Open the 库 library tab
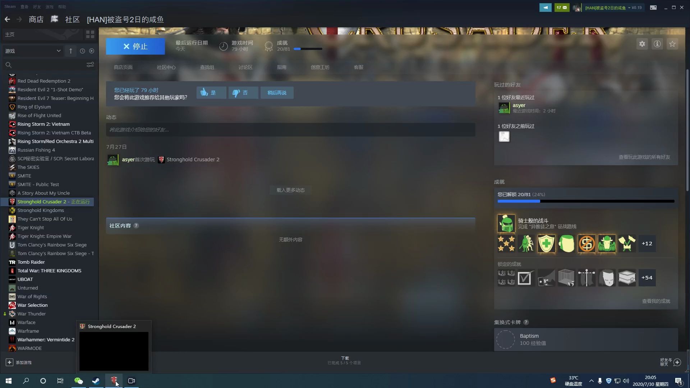The image size is (690, 388). coord(54,19)
